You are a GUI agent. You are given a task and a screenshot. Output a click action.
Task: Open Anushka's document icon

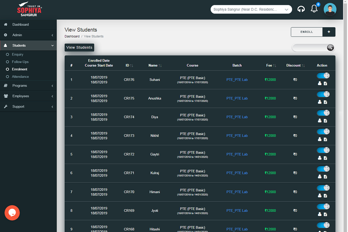[x=325, y=102]
